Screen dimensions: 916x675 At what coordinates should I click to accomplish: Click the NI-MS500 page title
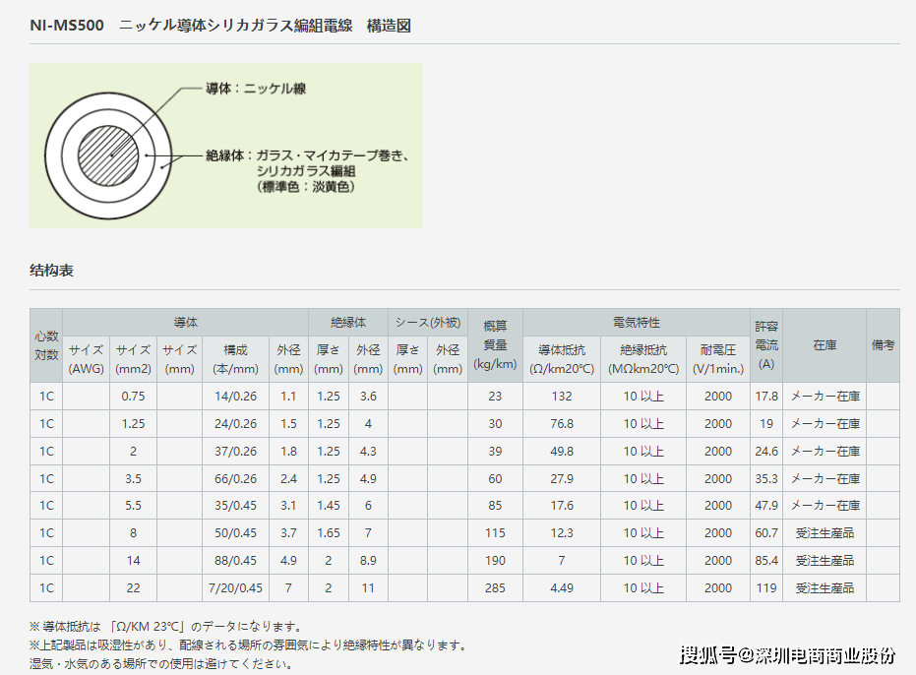click(220, 26)
